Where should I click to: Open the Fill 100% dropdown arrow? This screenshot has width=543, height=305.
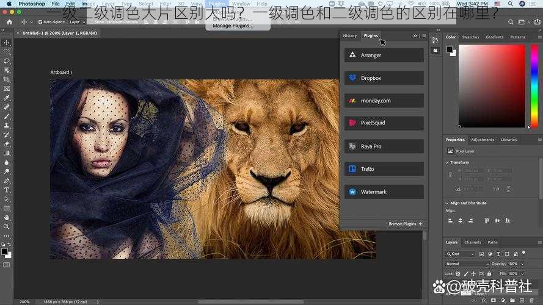tap(522, 273)
